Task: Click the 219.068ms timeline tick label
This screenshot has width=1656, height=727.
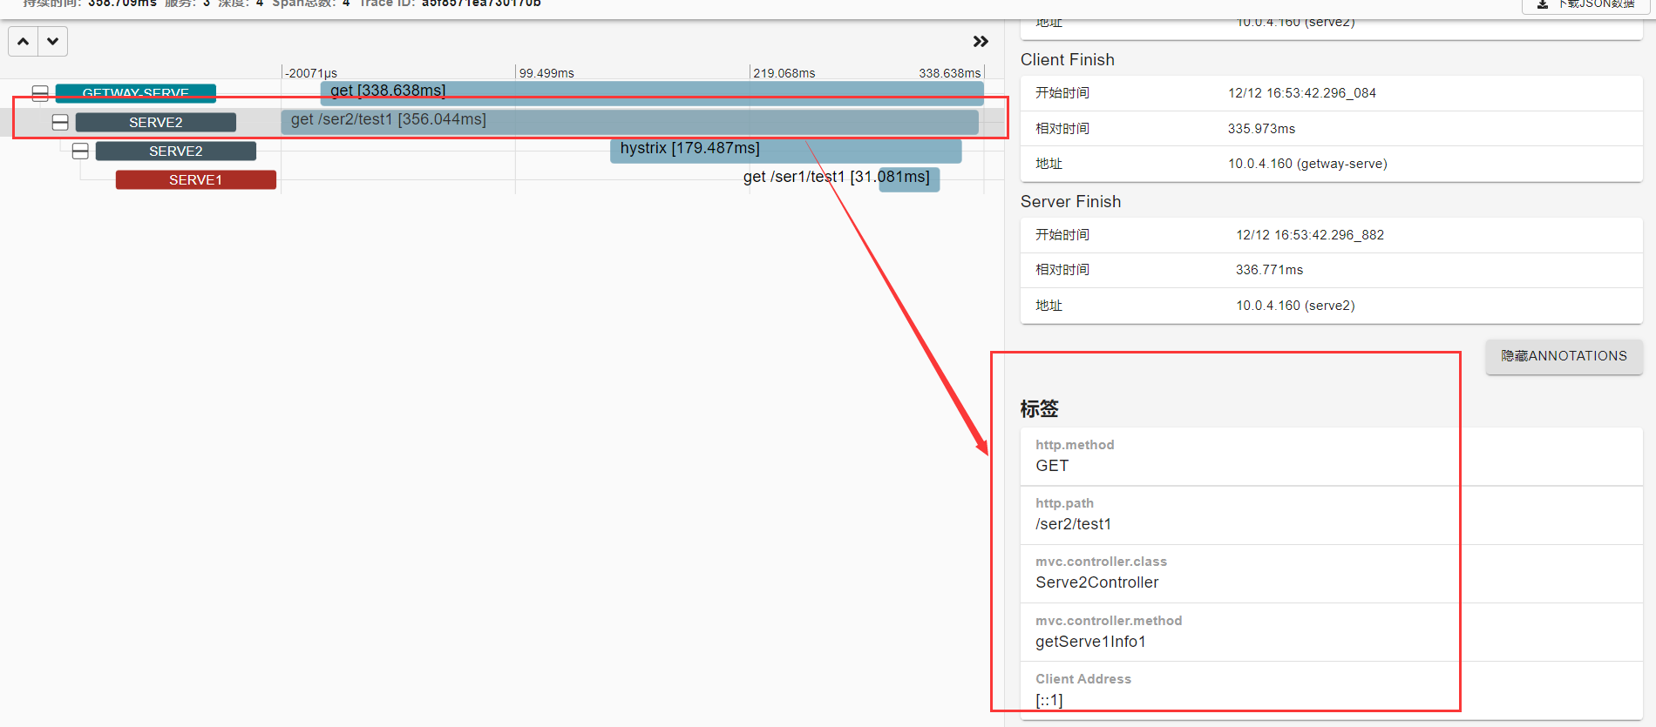Action: 784,73
